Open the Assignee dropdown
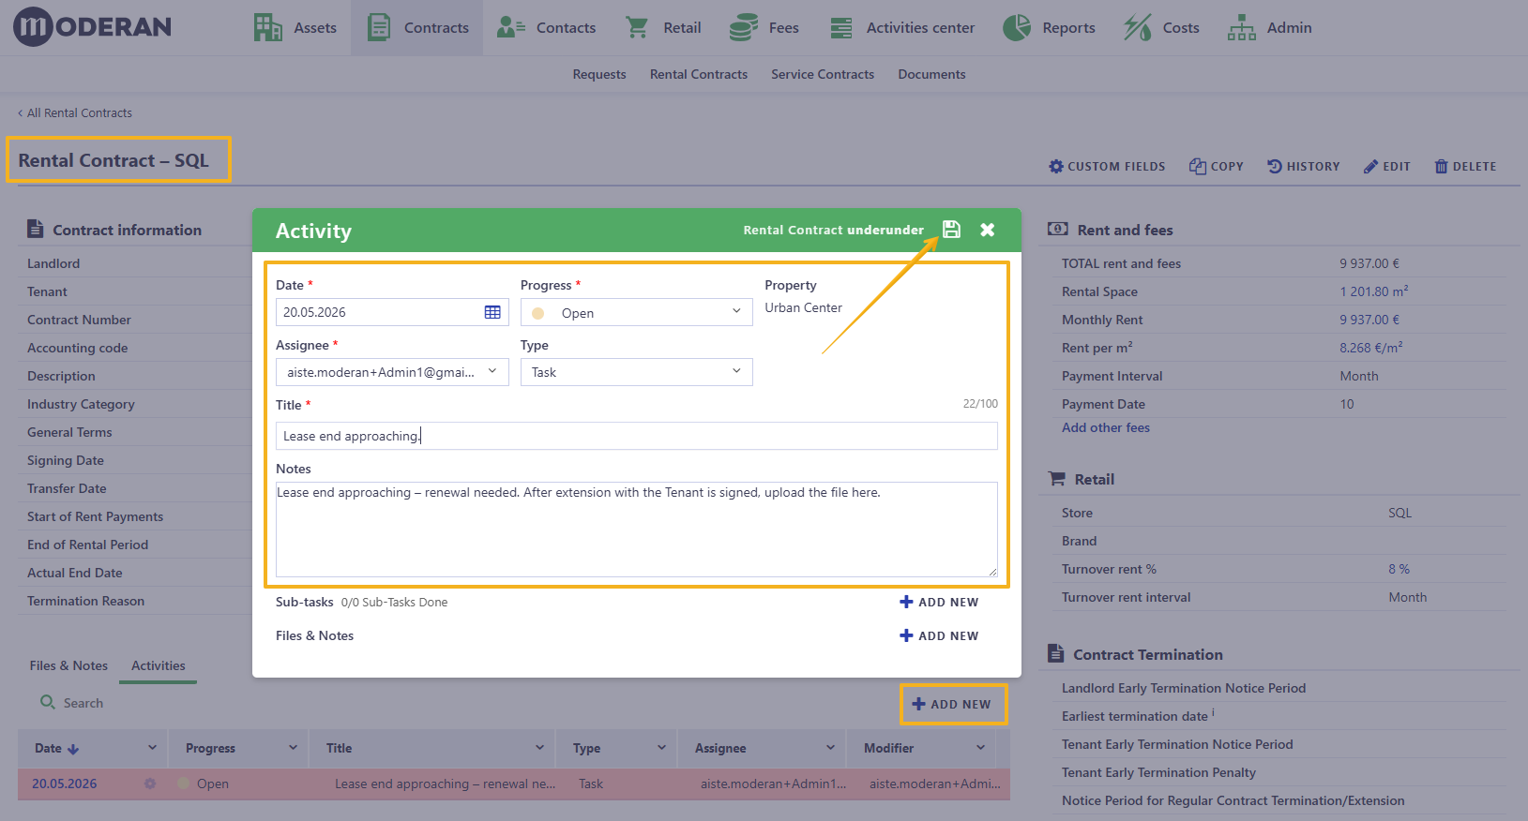Screen dimensions: 1528x821 click(x=392, y=372)
